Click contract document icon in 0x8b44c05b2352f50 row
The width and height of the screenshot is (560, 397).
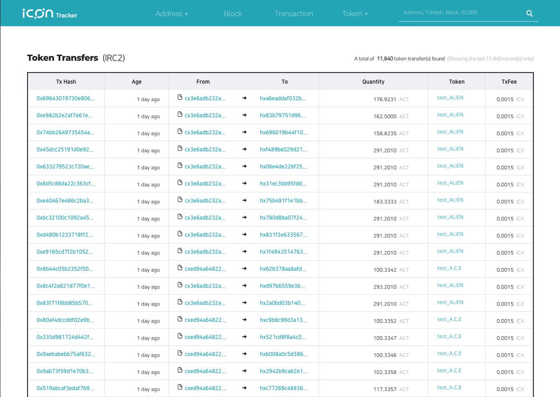pyautogui.click(x=180, y=268)
